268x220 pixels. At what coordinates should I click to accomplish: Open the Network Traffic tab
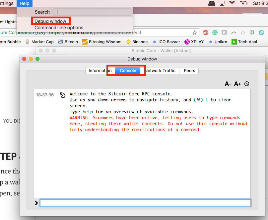click(x=160, y=70)
